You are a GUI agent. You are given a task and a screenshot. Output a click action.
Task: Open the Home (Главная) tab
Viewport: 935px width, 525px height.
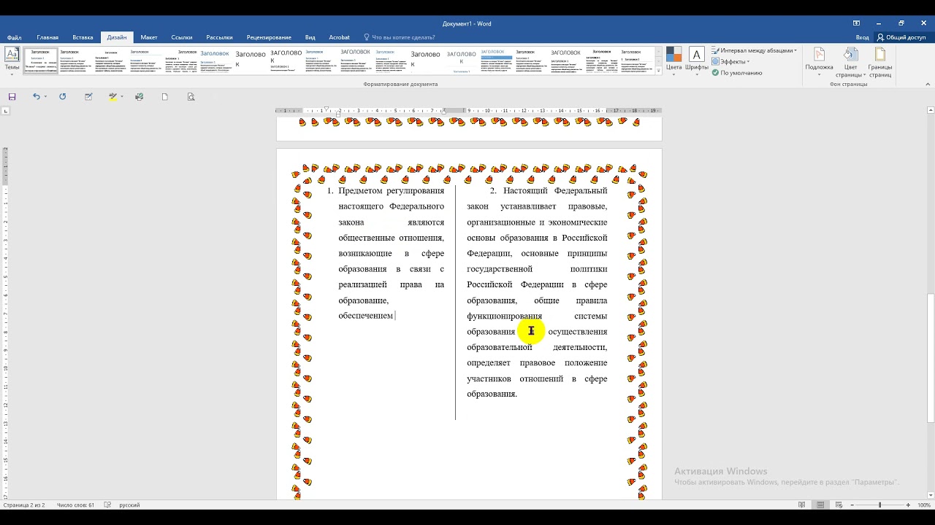[47, 37]
